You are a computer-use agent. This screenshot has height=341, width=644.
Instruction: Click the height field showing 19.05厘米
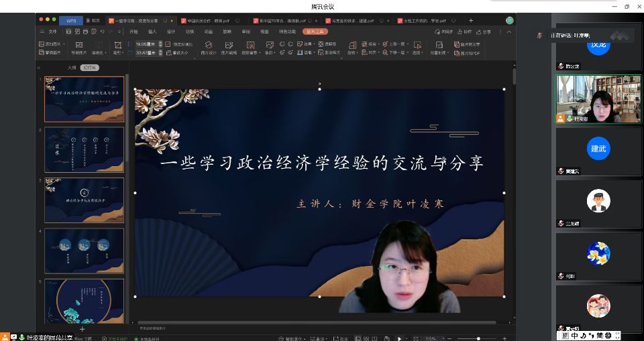click(x=146, y=44)
